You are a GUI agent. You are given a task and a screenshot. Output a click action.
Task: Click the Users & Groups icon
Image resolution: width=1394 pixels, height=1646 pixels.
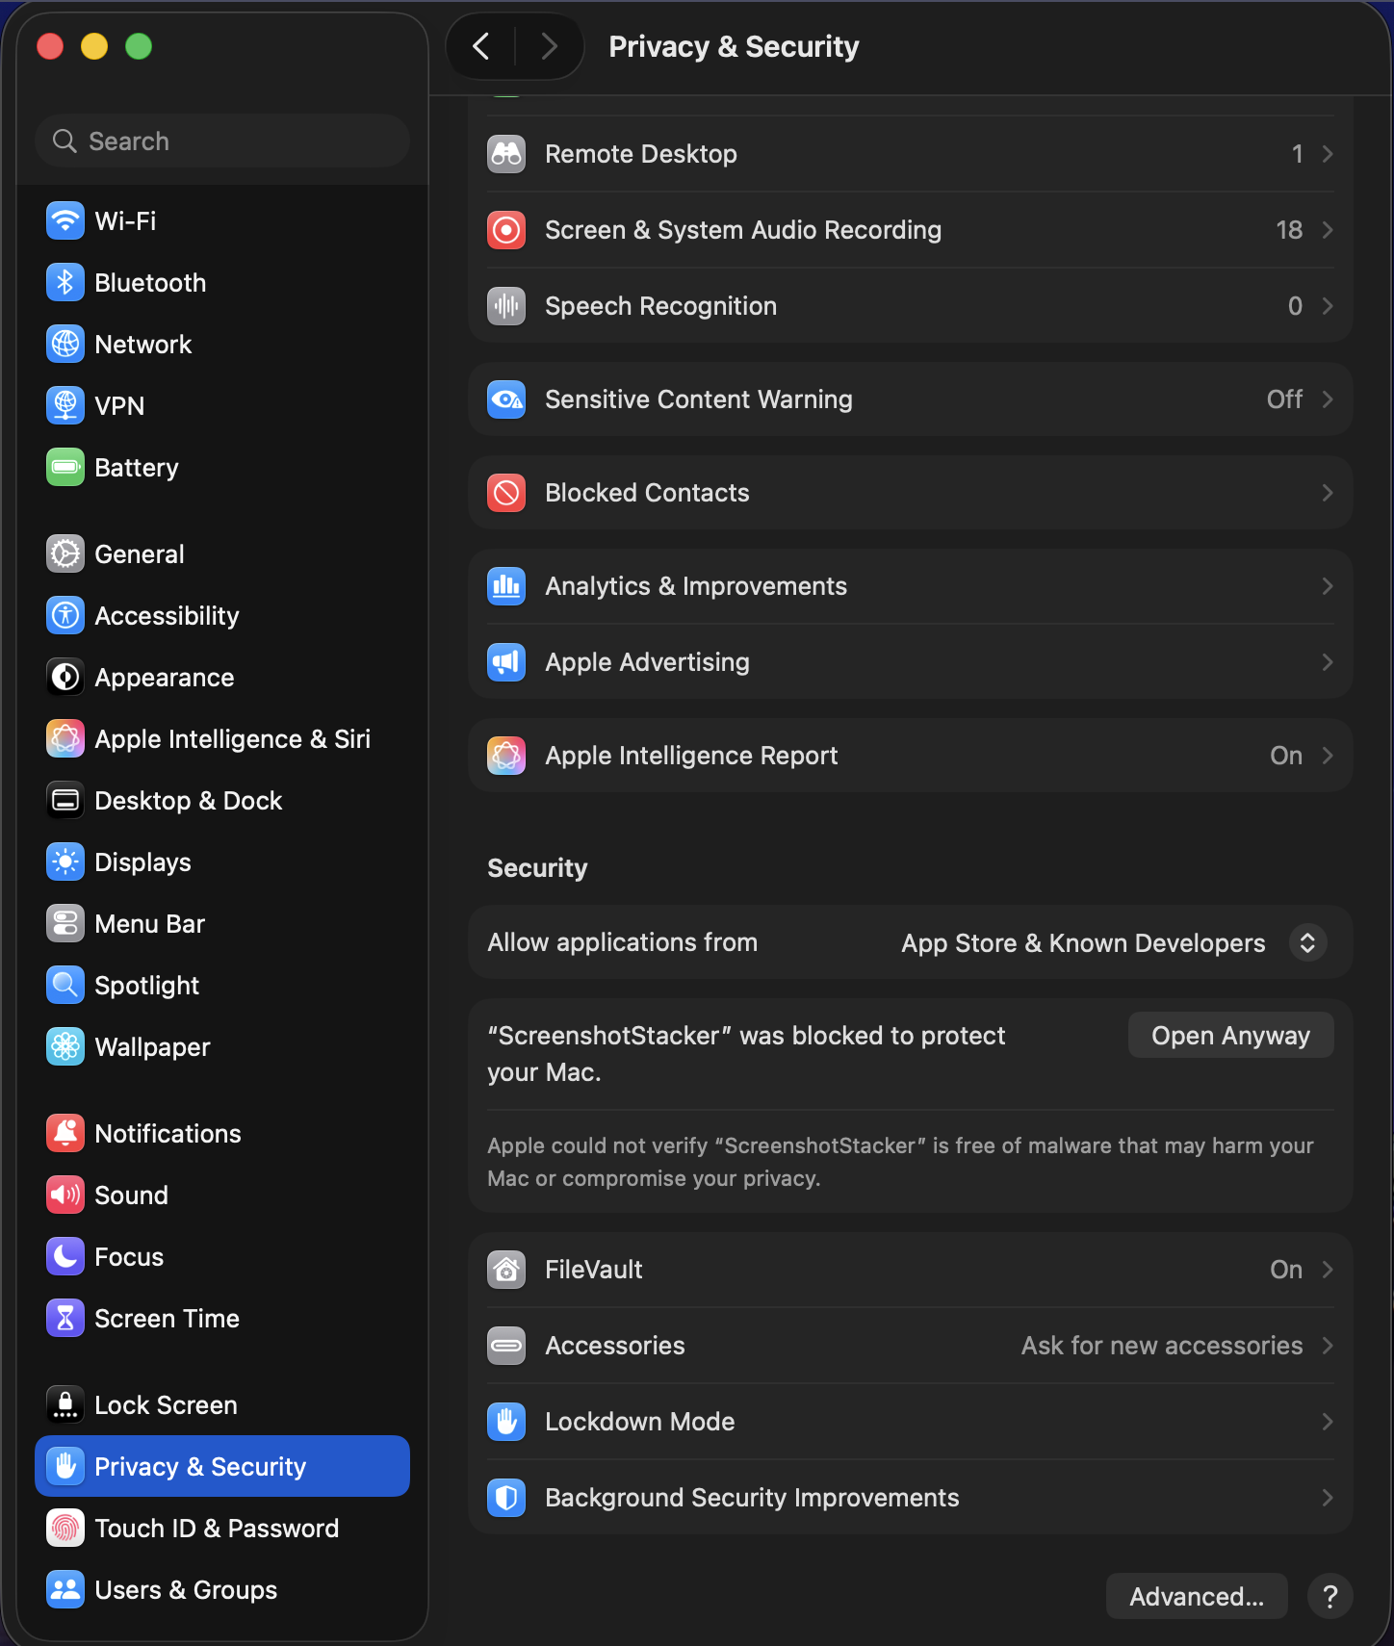pyautogui.click(x=65, y=1590)
